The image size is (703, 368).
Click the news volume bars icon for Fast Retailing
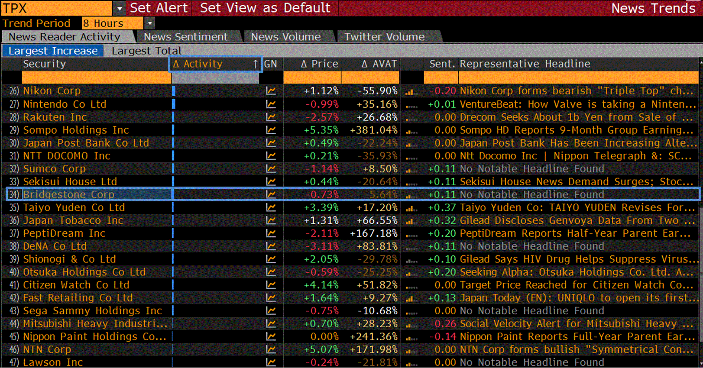[x=411, y=299]
